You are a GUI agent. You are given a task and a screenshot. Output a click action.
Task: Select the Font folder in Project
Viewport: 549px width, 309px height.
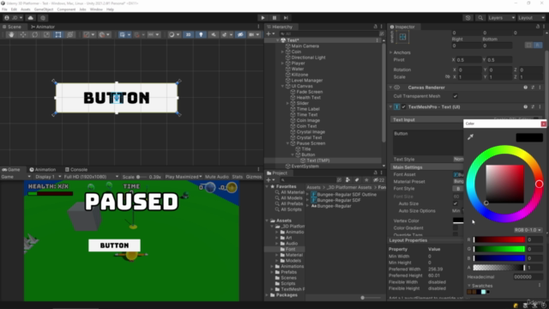(290, 249)
